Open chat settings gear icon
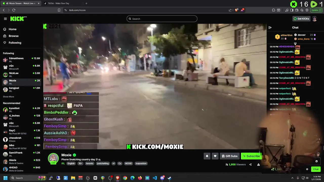Screen dimensions: 324x182 [307, 169]
